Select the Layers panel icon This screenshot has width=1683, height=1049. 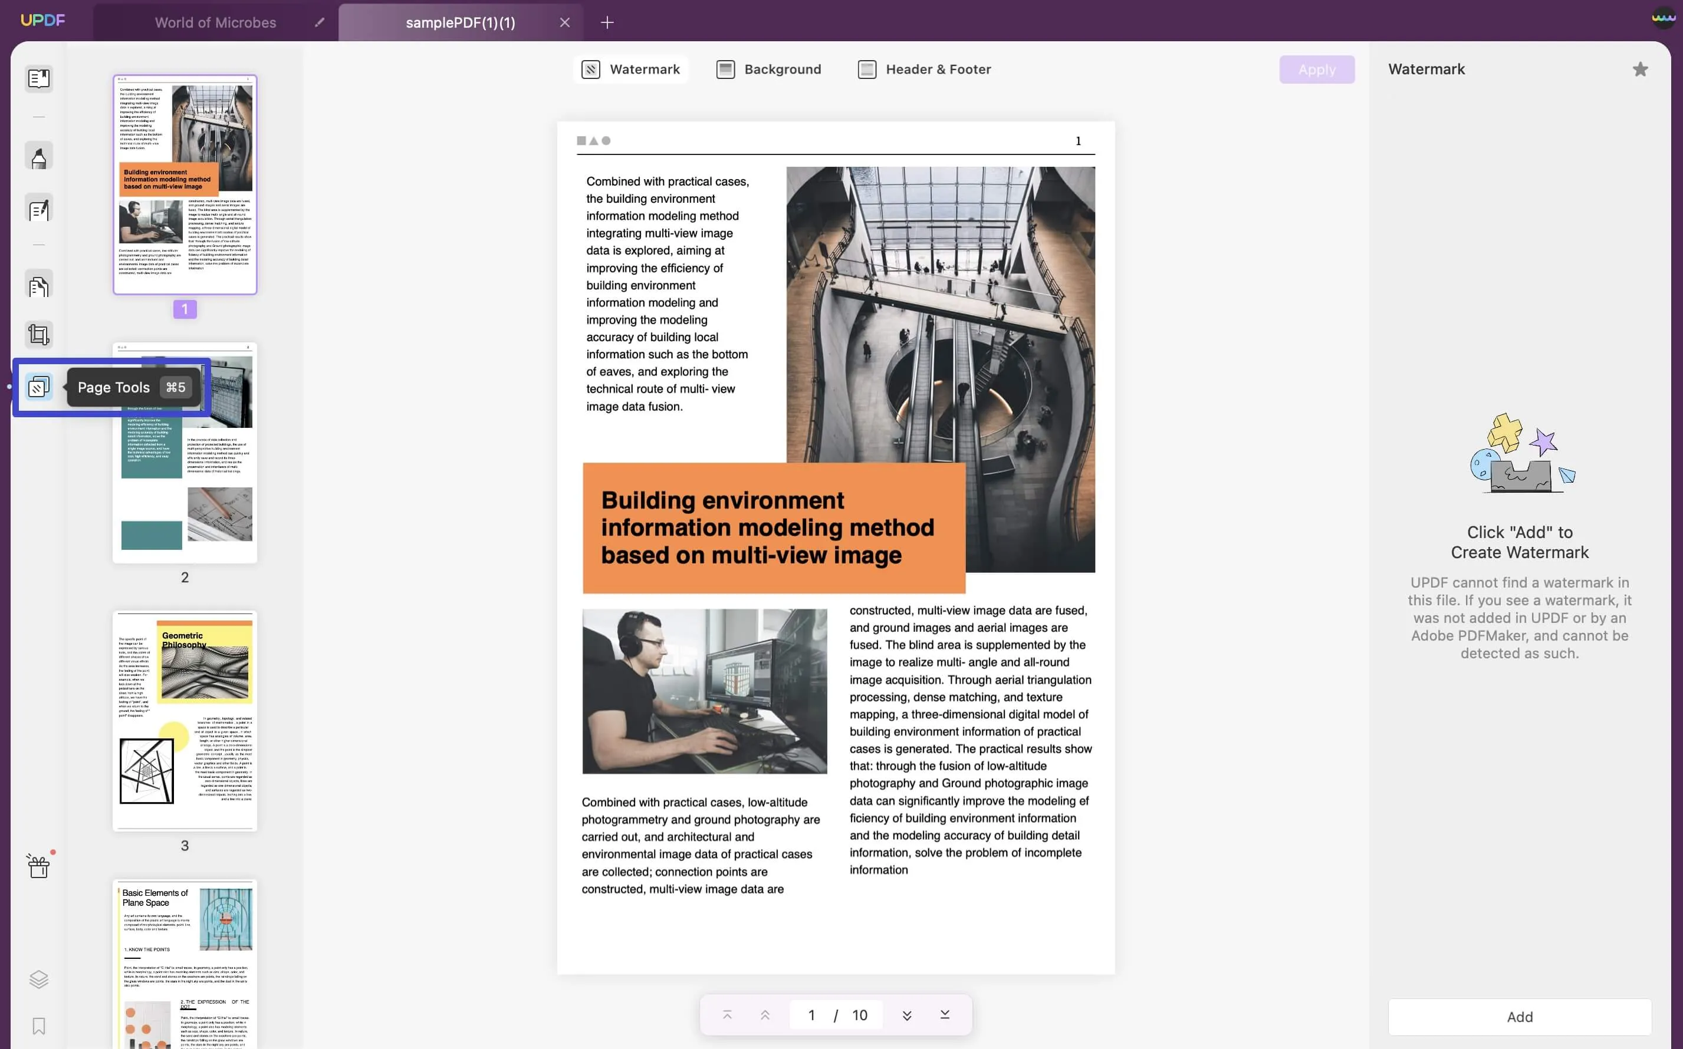click(38, 980)
